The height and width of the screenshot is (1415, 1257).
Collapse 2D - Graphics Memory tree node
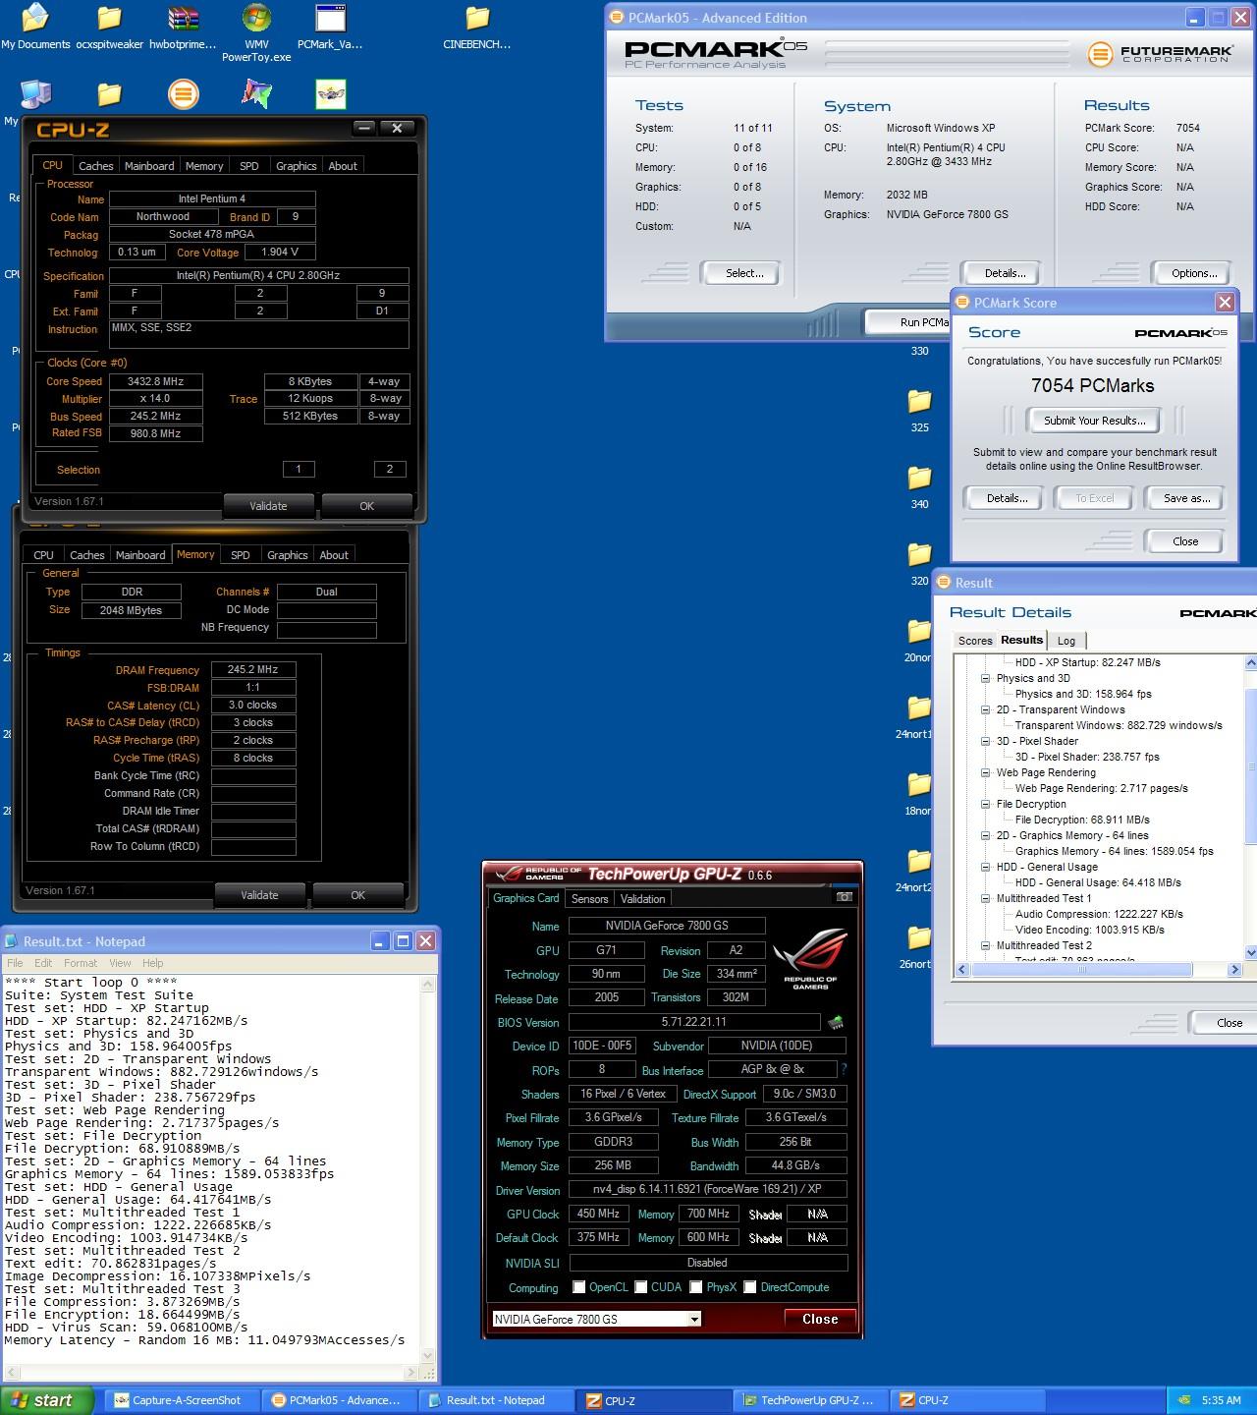click(985, 835)
